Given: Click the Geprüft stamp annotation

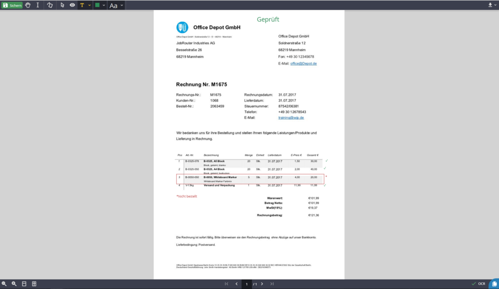Looking at the screenshot, I should pos(268,19).
